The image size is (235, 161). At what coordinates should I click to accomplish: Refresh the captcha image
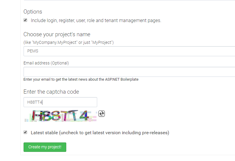click(102, 113)
